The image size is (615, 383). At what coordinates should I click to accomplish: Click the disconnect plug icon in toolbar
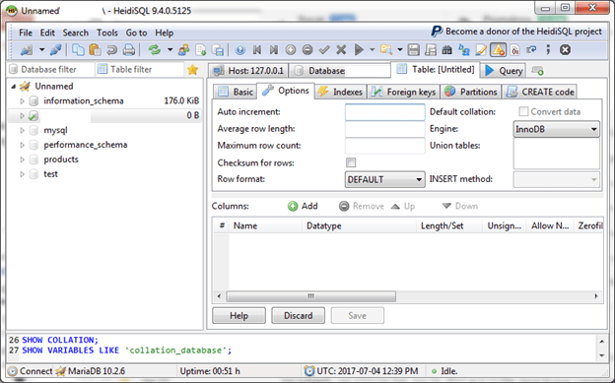click(x=55, y=50)
